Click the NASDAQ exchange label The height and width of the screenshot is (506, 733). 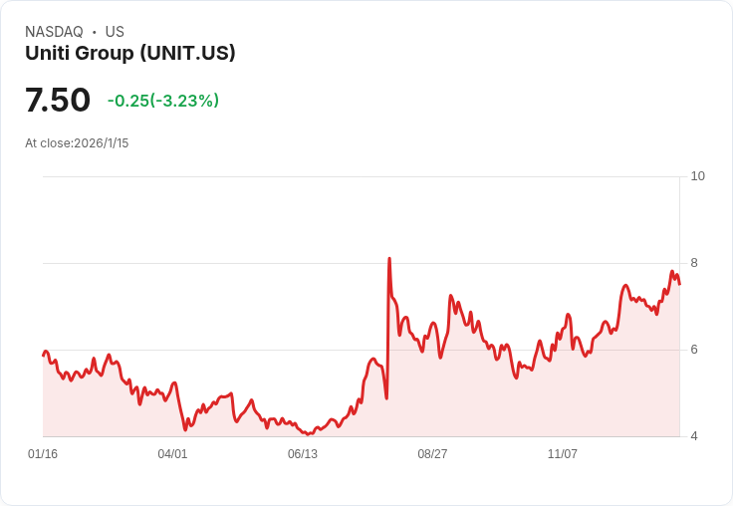click(x=54, y=32)
